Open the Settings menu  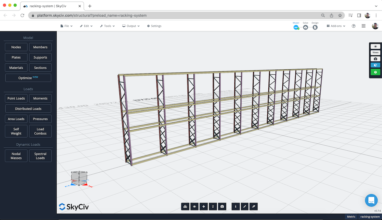[x=154, y=26]
